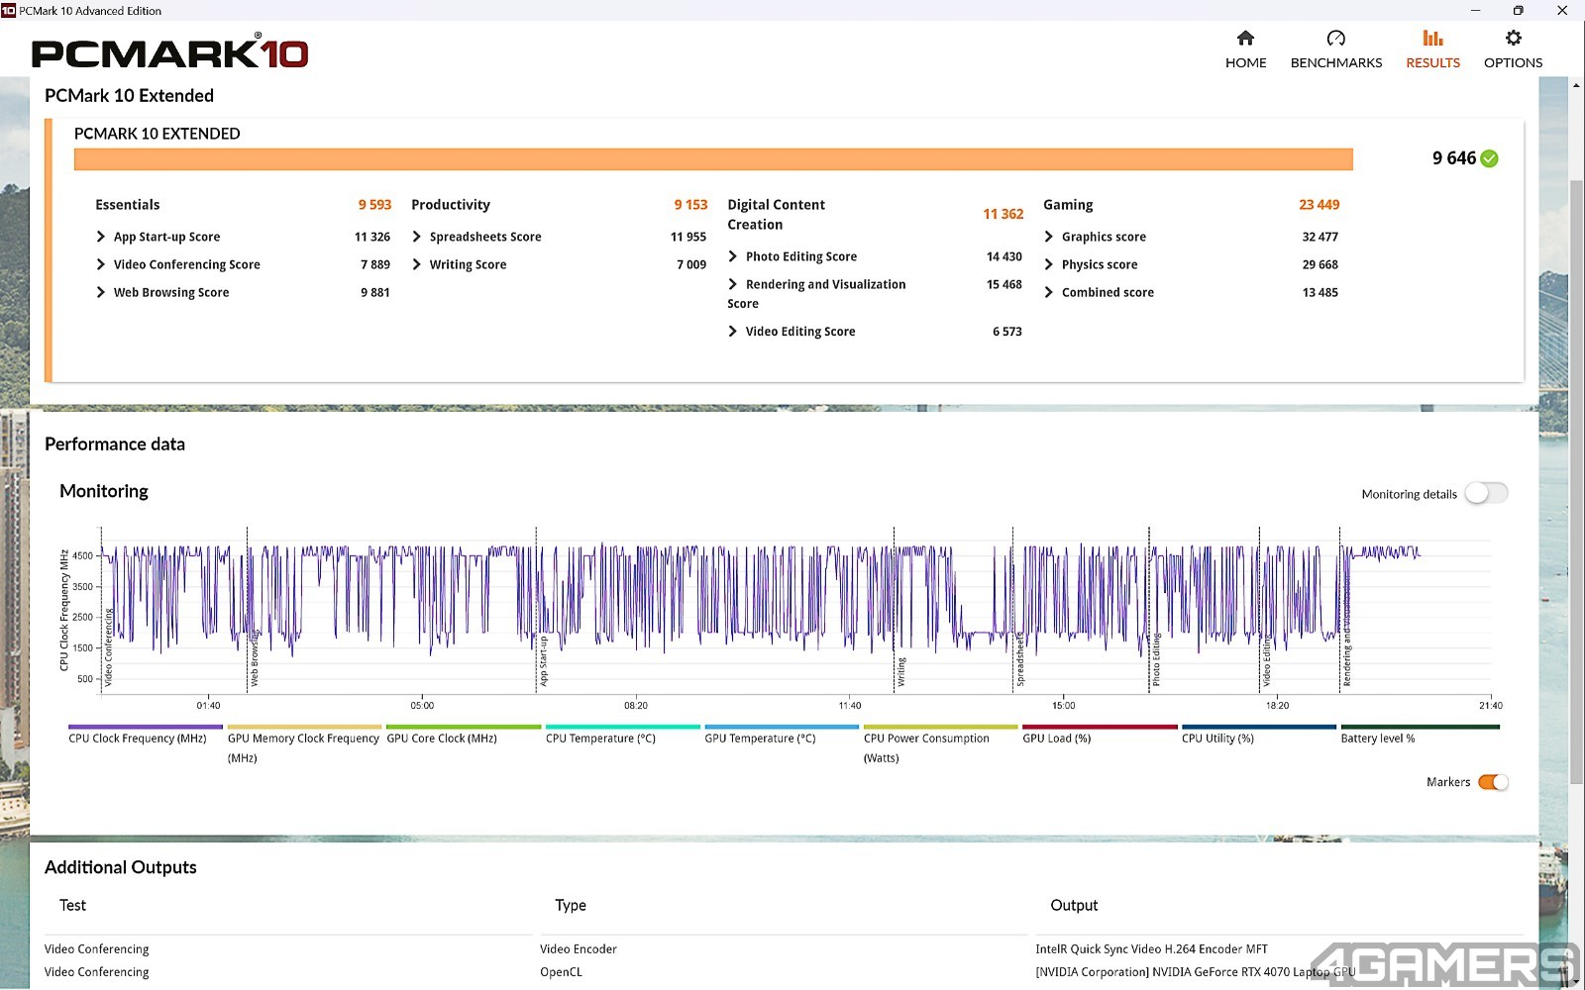The image size is (1585, 990).
Task: Turn off the Markers switch
Action: tap(1493, 782)
